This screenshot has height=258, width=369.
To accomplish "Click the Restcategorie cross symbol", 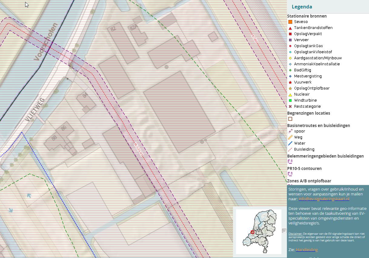I will click(290, 106).
